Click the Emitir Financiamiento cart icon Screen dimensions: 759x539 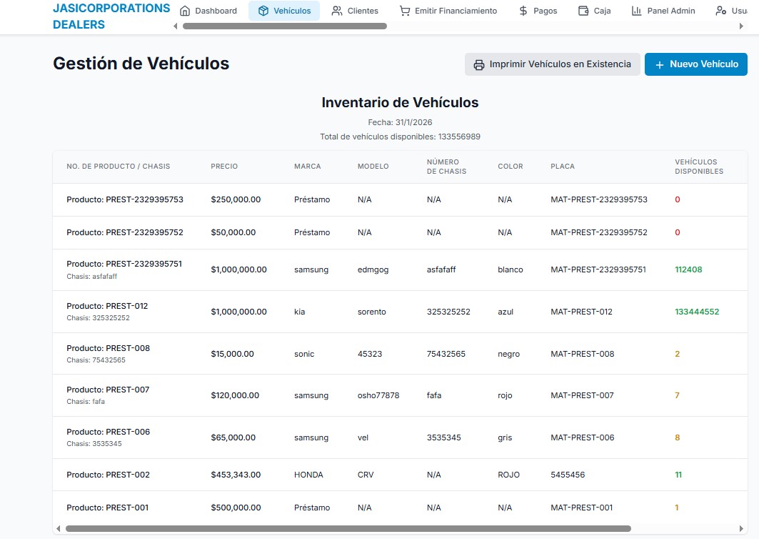point(405,11)
